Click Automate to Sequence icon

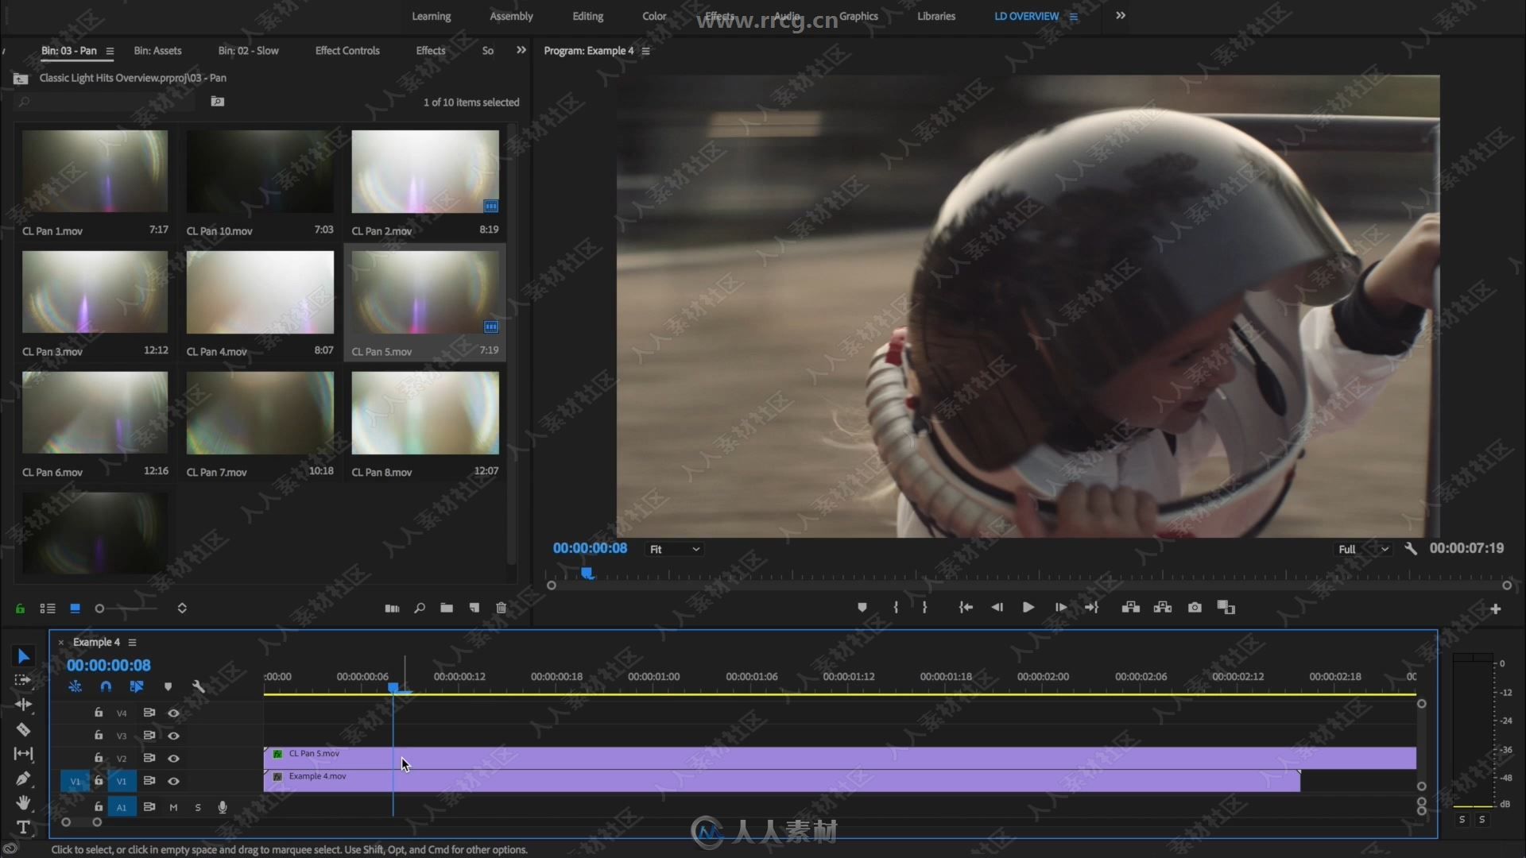(392, 608)
